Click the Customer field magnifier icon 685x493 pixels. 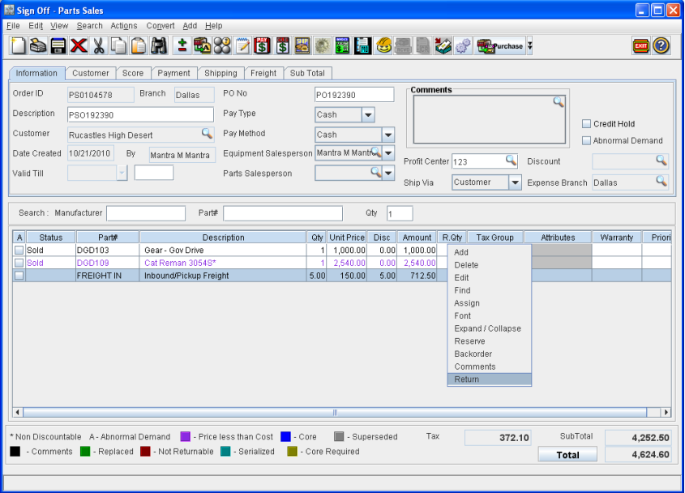207,133
